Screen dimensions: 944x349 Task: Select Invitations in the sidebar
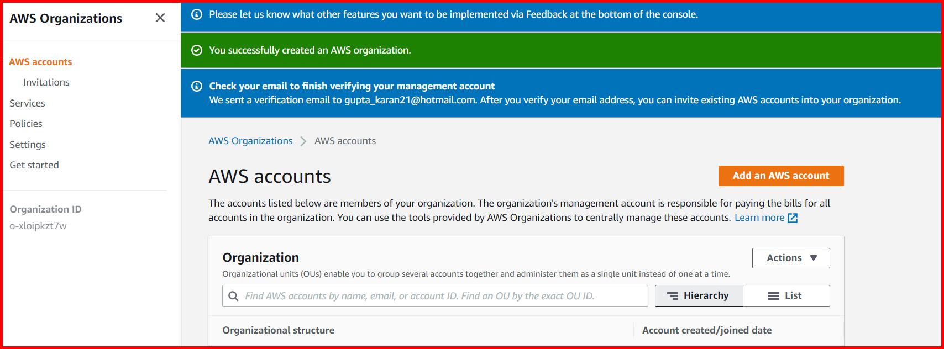[46, 82]
